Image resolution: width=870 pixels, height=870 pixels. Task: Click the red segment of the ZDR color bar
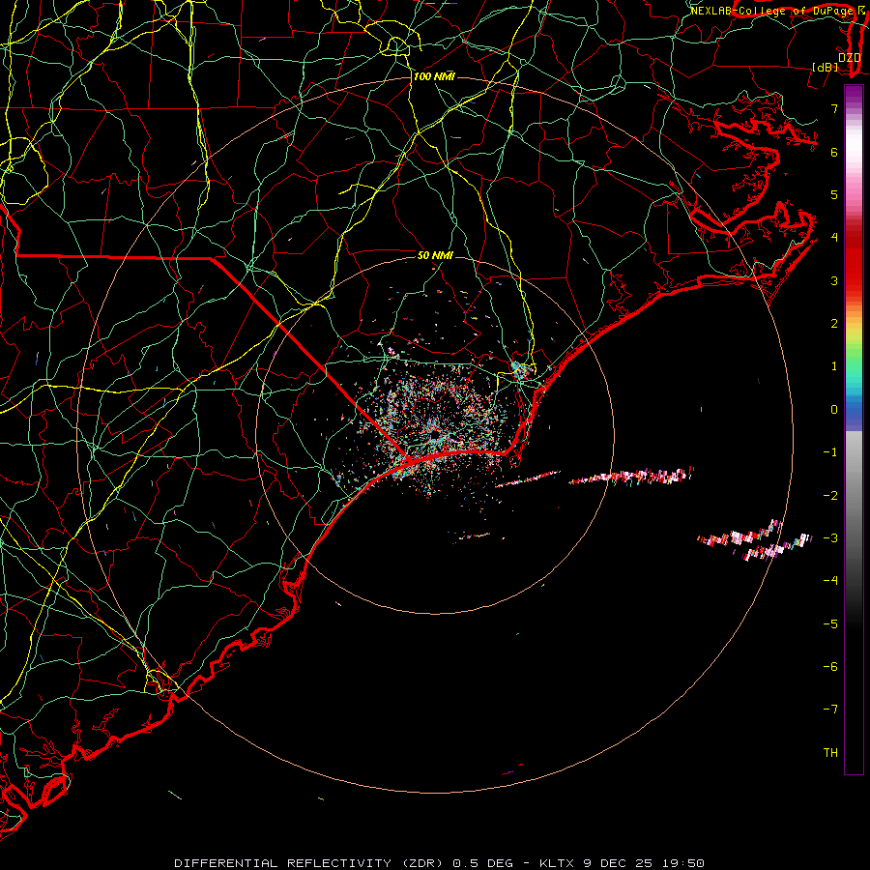[854, 261]
